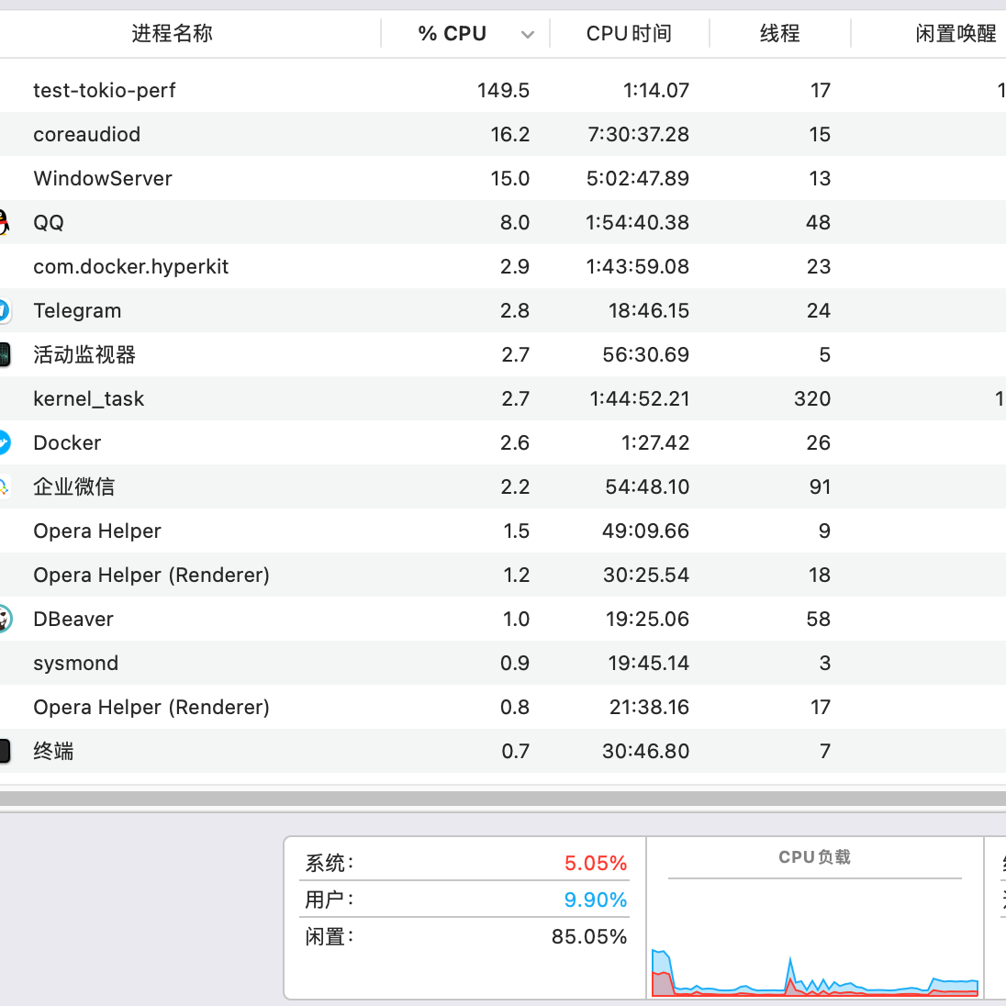Click CPU time 5:02:47.89 for WindowServer
This screenshot has height=1006, width=1006.
(x=638, y=178)
